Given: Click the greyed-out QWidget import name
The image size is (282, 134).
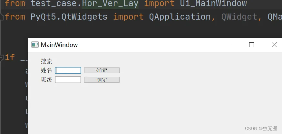Looking at the screenshot, I should click(239, 17).
